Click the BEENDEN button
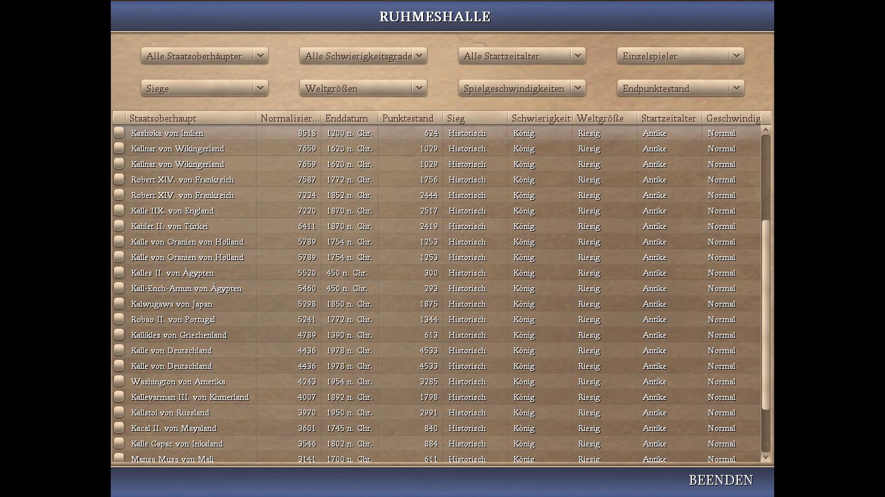The width and height of the screenshot is (885, 497). tap(720, 480)
